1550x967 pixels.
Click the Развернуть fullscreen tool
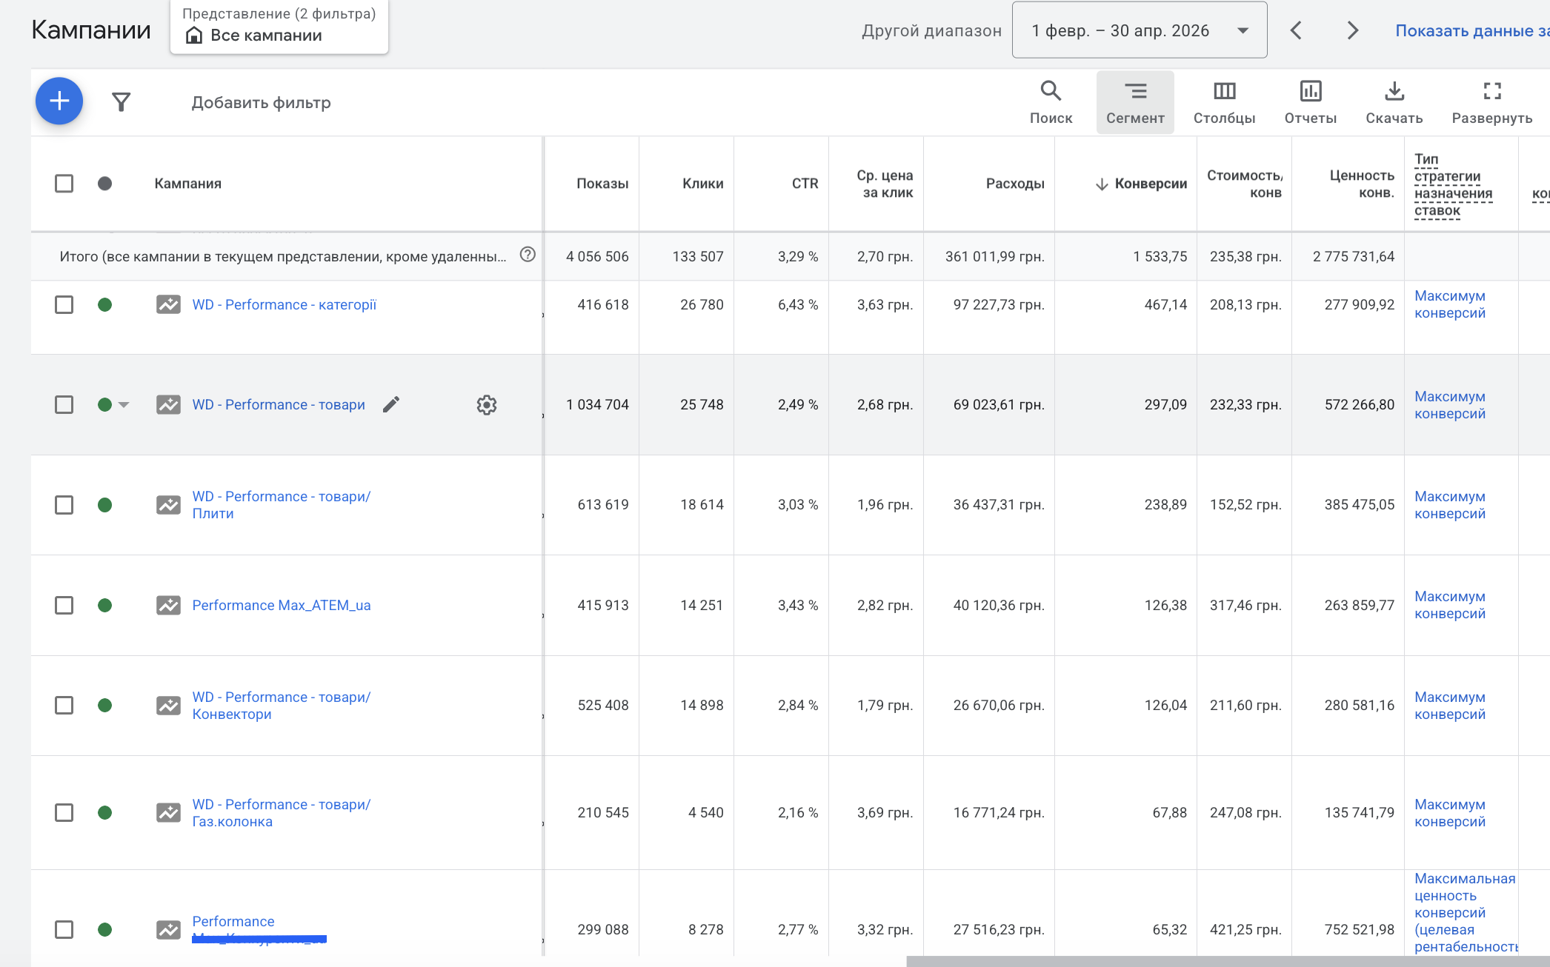point(1491,102)
